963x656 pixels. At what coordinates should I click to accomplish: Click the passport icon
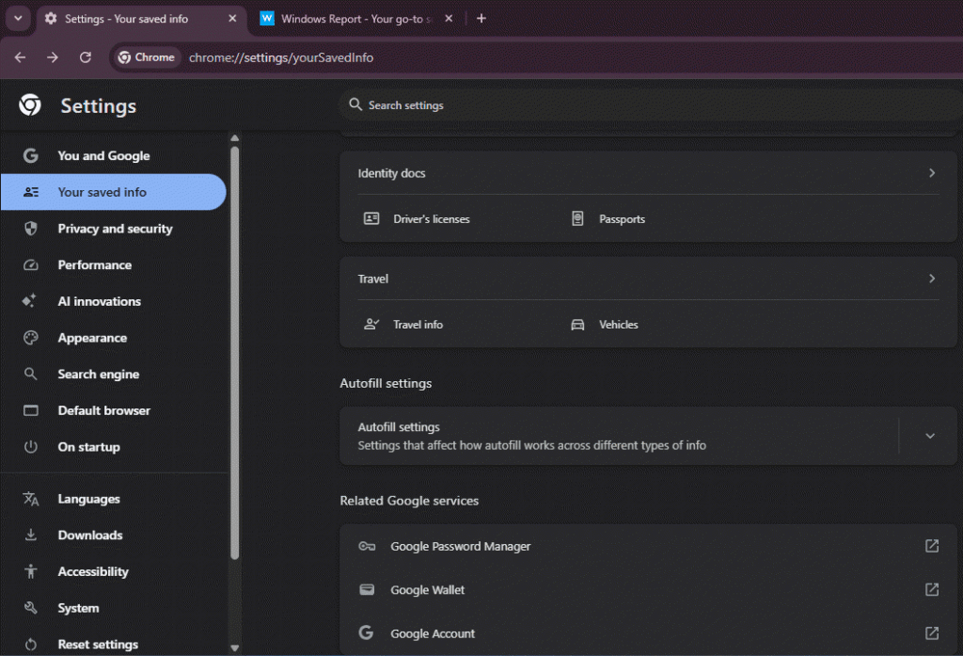click(x=577, y=218)
